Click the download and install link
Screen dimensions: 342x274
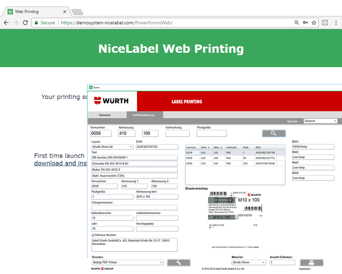61,163
